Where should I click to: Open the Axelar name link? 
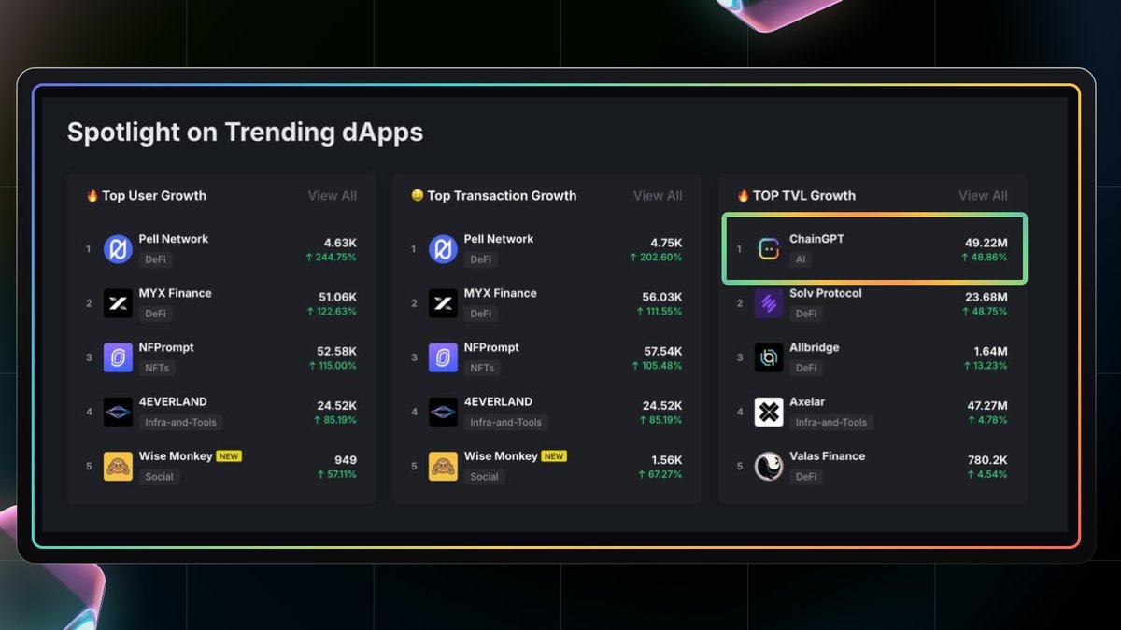coord(807,401)
